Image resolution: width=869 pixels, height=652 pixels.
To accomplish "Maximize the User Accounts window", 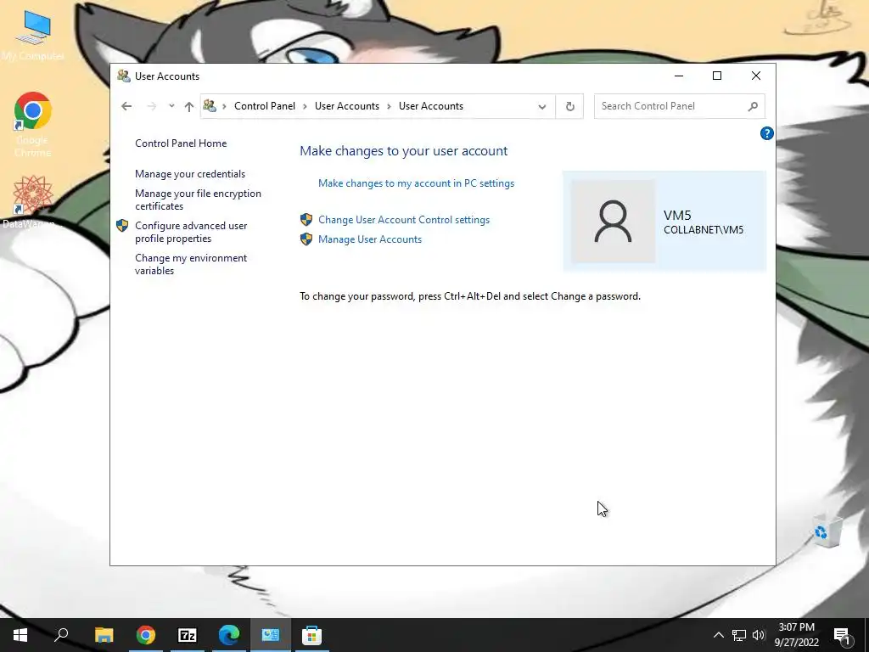I will click(716, 76).
